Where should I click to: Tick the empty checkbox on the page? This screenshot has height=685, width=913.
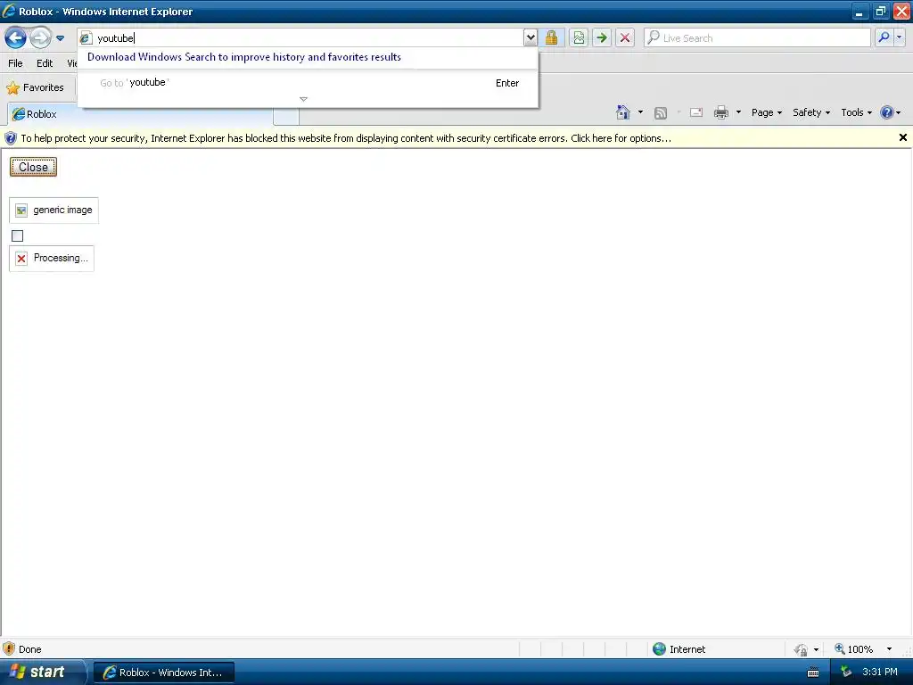click(18, 235)
